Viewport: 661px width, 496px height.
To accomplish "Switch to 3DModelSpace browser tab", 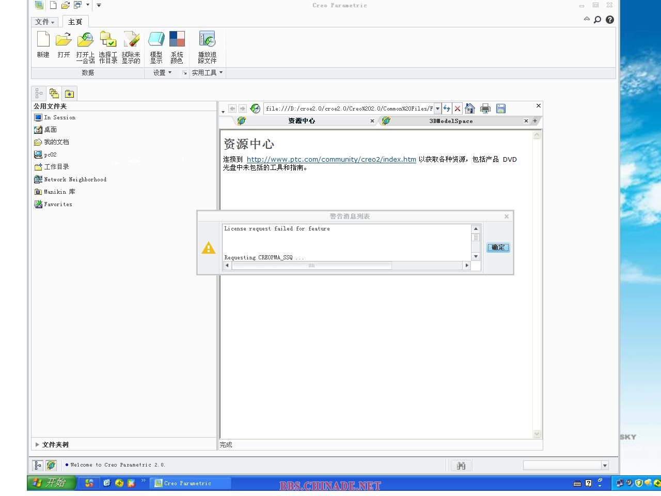I will click(451, 121).
